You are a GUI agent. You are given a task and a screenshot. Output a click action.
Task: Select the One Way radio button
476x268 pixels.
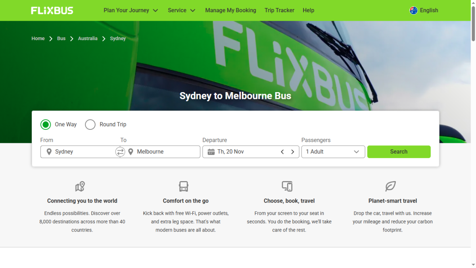click(46, 124)
